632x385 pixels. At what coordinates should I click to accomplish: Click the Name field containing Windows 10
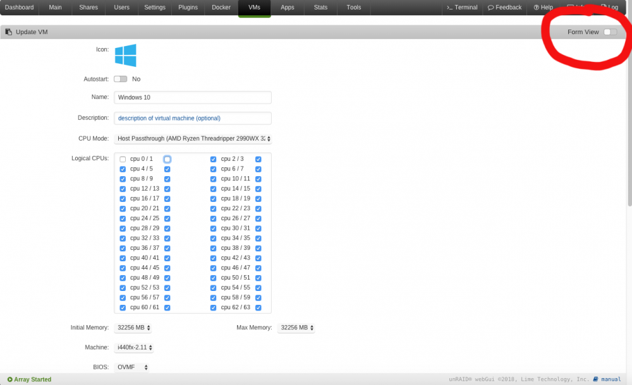[193, 97]
